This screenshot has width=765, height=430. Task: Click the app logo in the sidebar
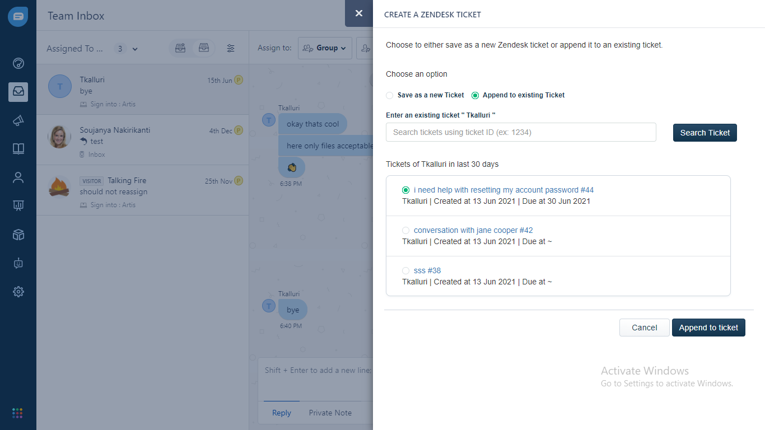(18, 17)
